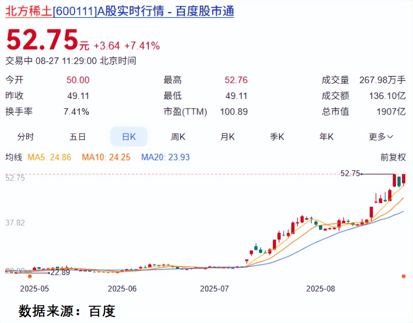This screenshot has width=413, height=323.
Task: Toggle the MA5 moving average label
Action: point(49,157)
